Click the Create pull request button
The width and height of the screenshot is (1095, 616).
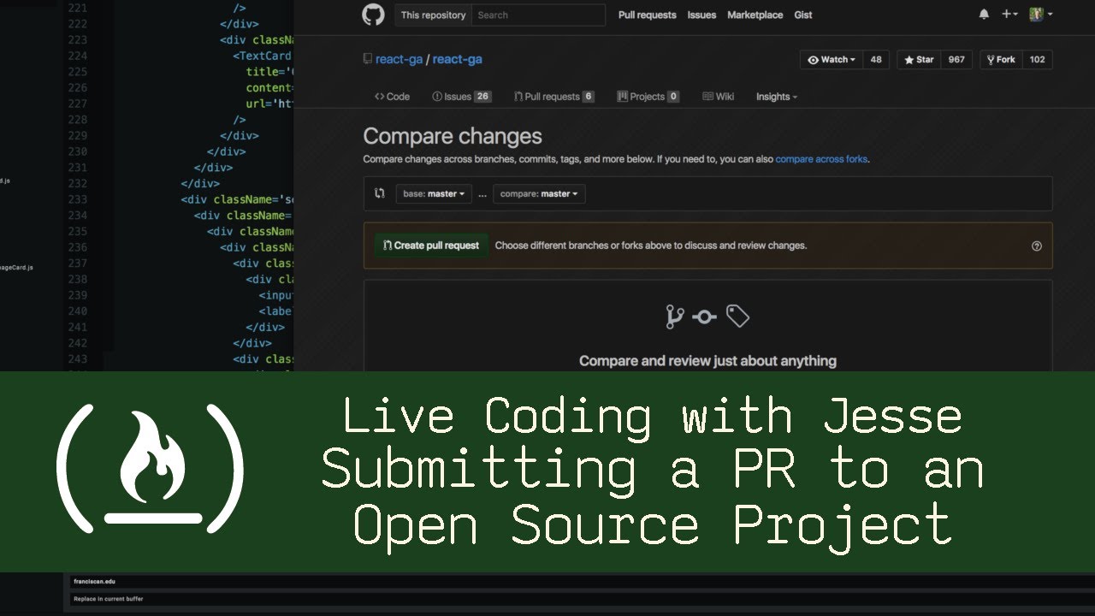tap(431, 246)
